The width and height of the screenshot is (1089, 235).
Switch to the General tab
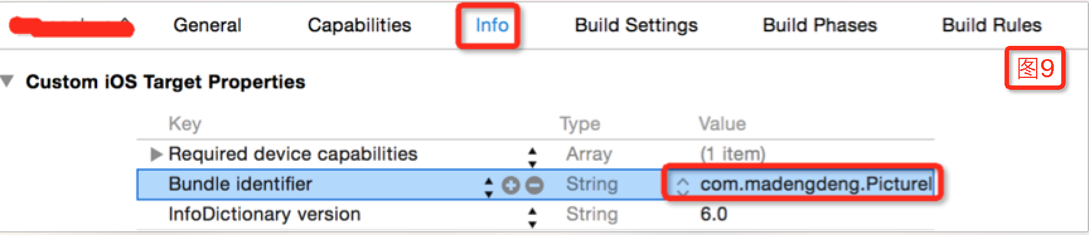click(x=207, y=25)
